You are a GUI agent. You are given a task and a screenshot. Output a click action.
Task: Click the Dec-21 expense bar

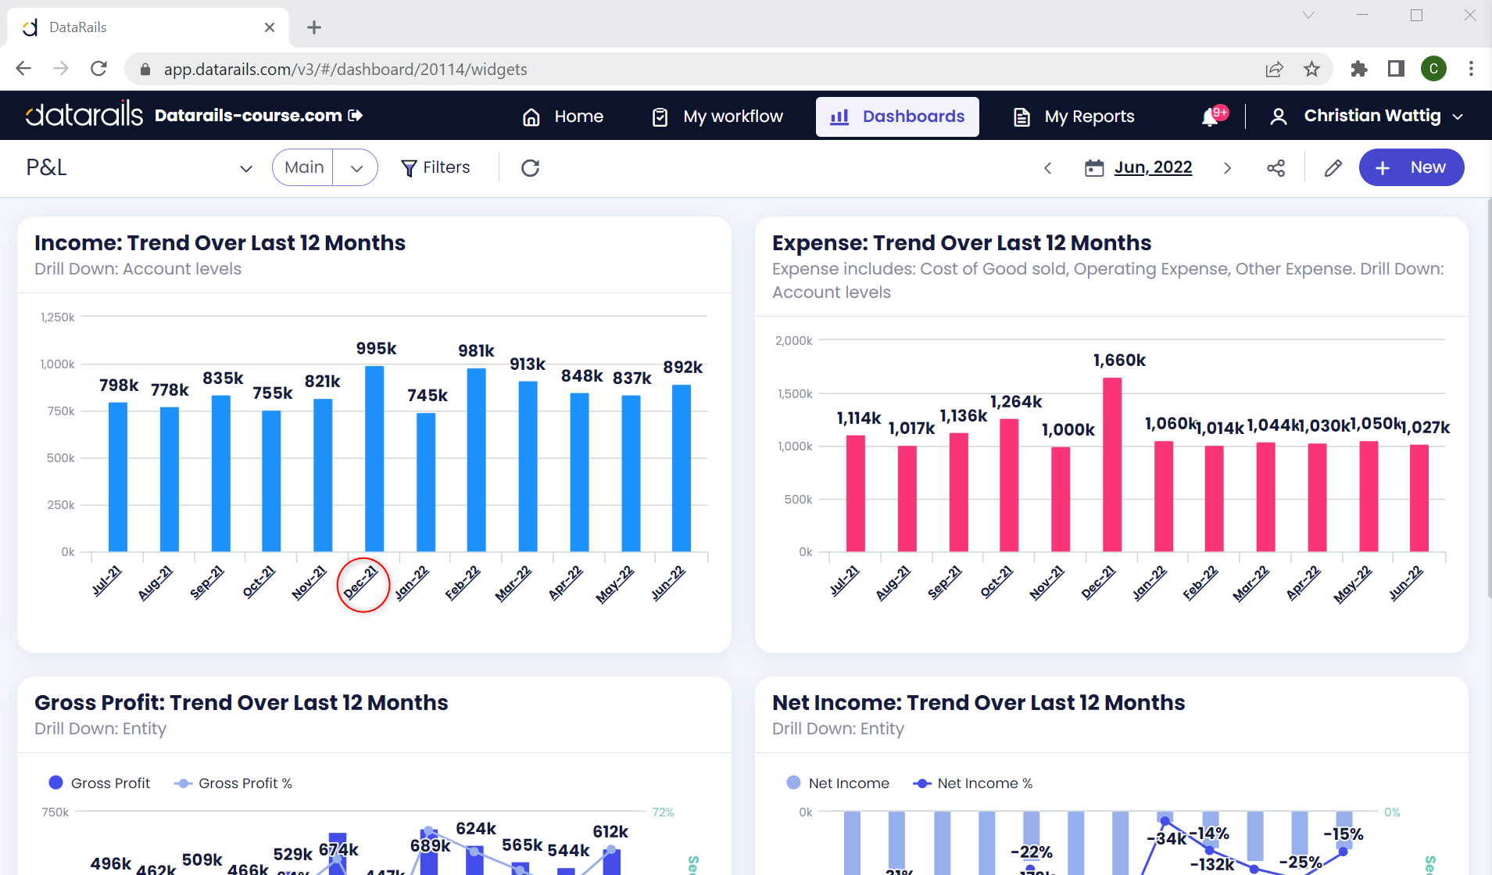click(x=1112, y=464)
